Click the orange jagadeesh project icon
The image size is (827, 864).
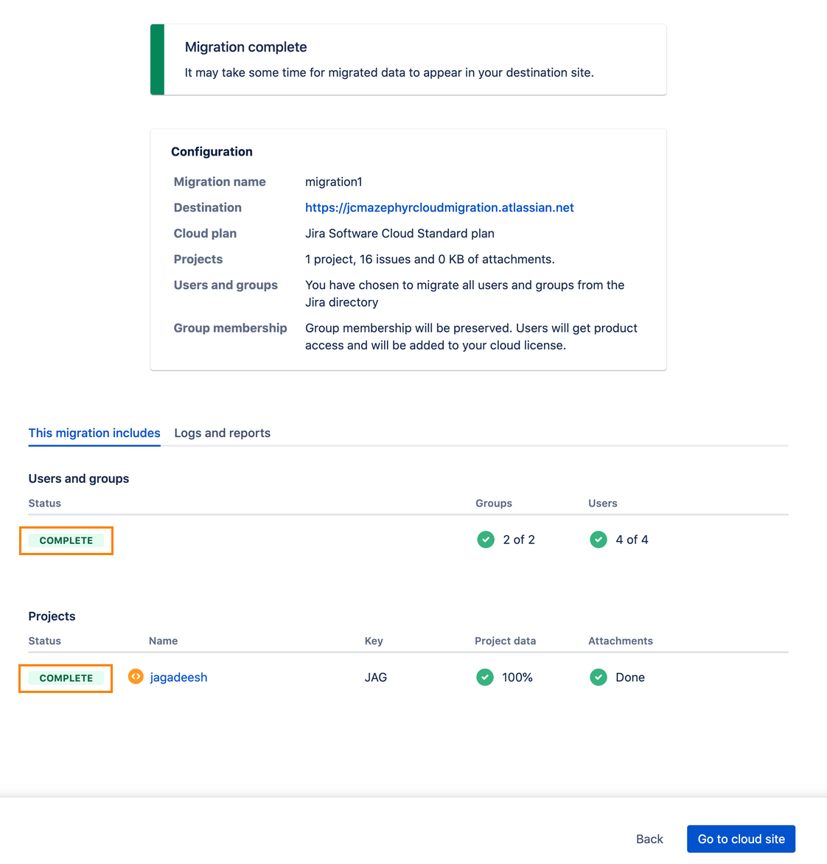[136, 677]
